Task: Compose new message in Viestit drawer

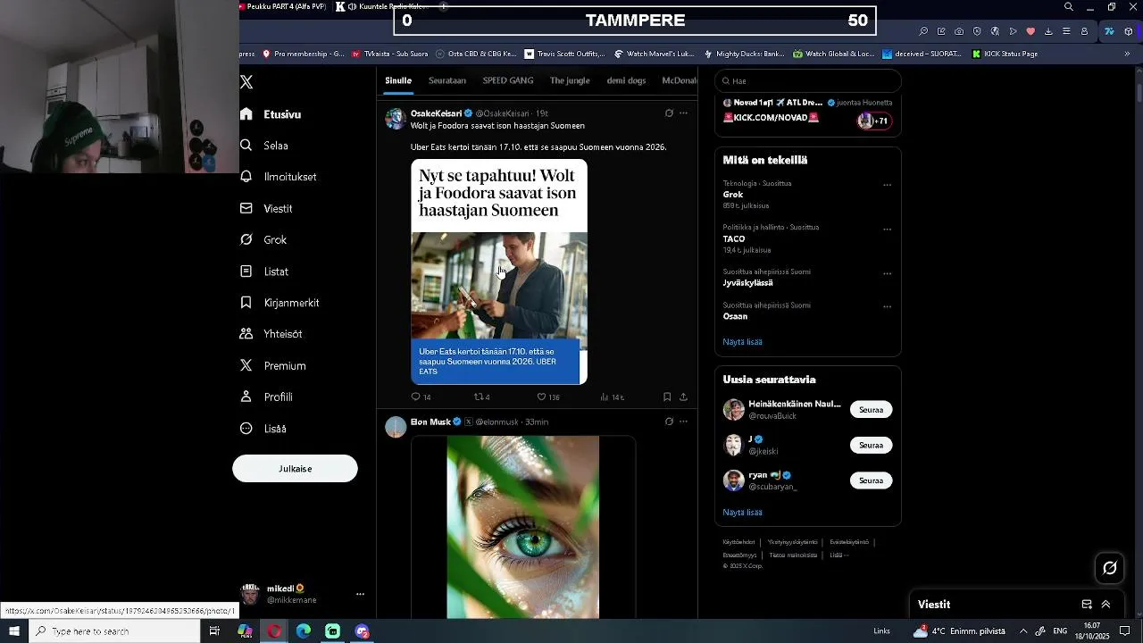Action: click(x=1087, y=605)
